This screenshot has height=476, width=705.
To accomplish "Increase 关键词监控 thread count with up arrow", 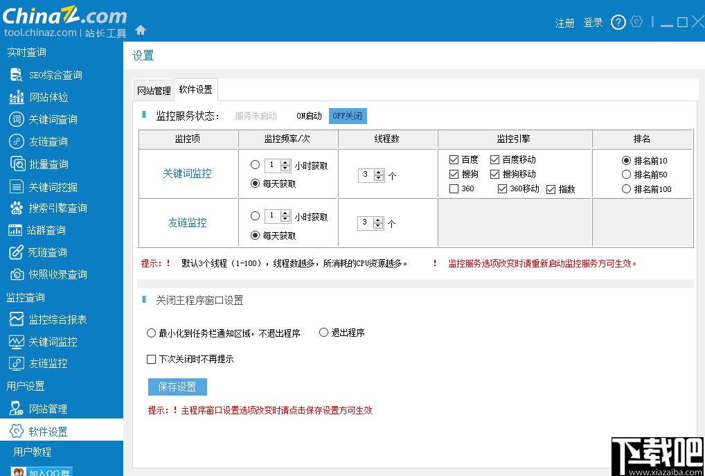I will pos(380,172).
